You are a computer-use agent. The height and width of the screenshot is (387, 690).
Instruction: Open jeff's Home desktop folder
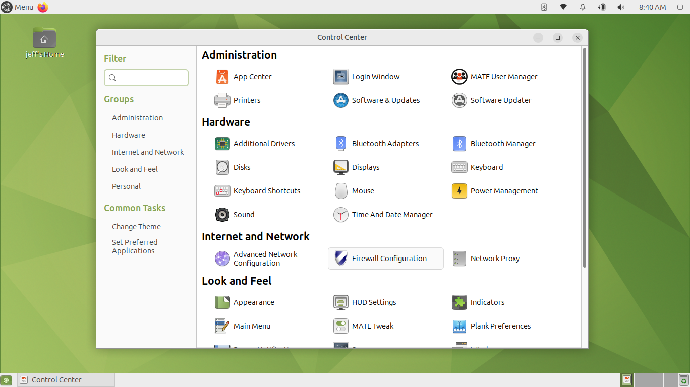pyautogui.click(x=44, y=43)
